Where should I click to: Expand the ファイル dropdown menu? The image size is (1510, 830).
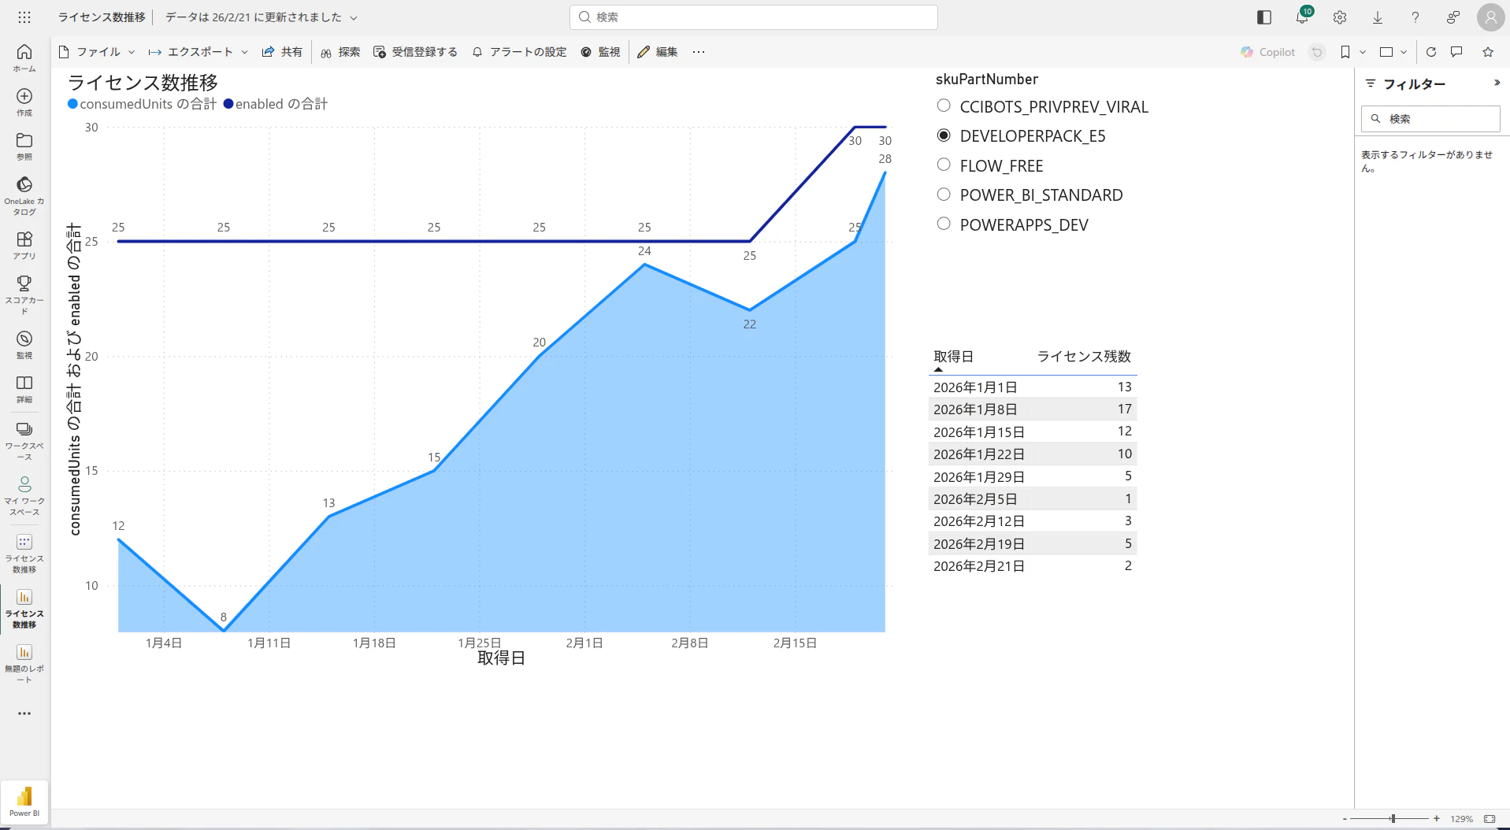point(97,52)
